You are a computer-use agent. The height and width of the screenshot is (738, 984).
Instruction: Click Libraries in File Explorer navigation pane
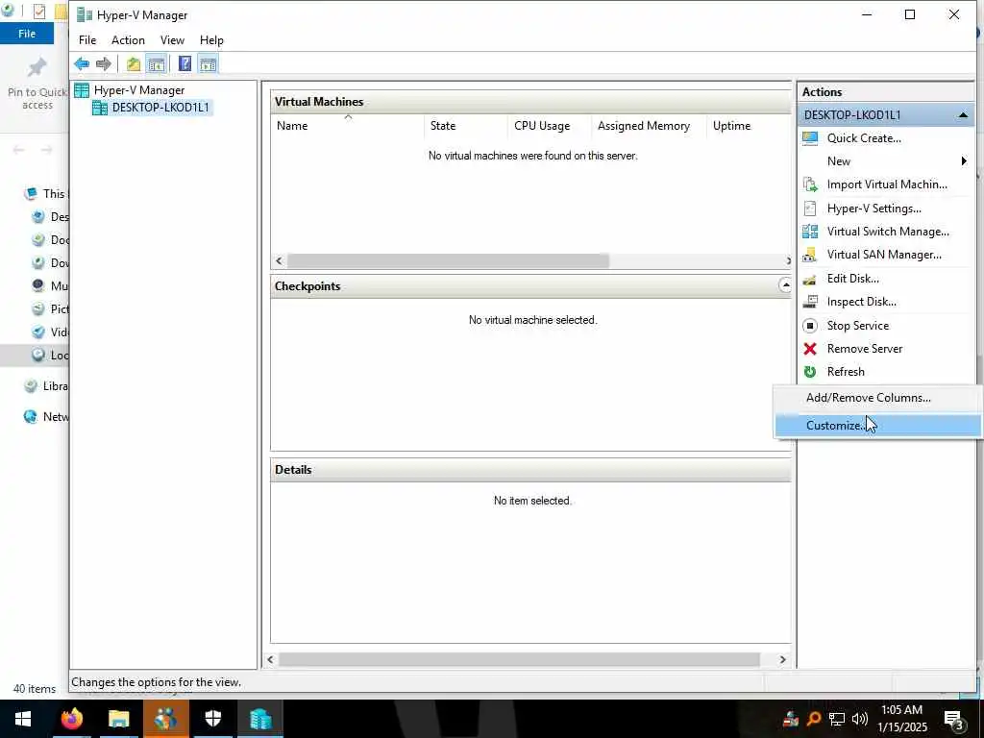(55, 386)
